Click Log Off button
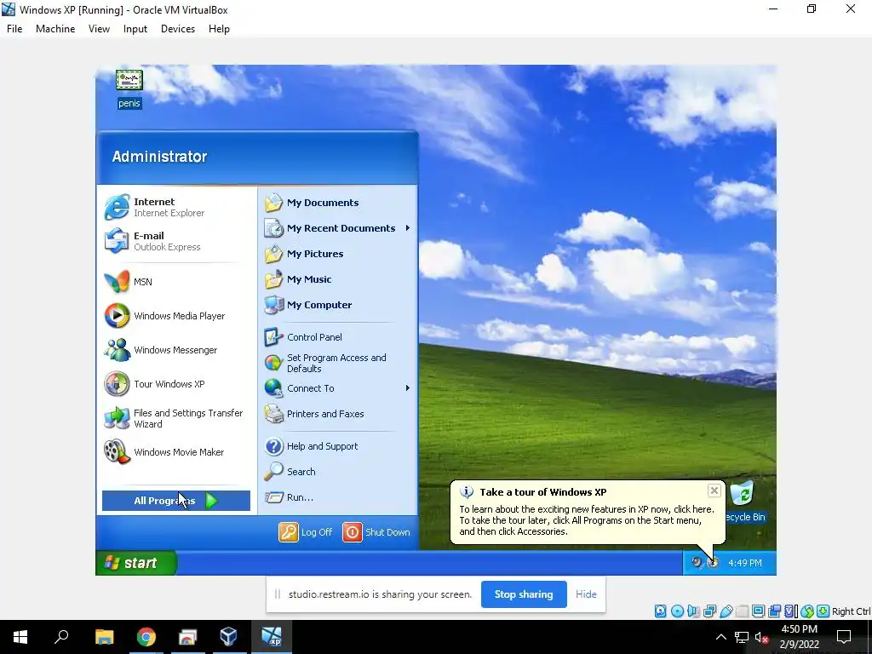The width and height of the screenshot is (872, 654). (306, 532)
